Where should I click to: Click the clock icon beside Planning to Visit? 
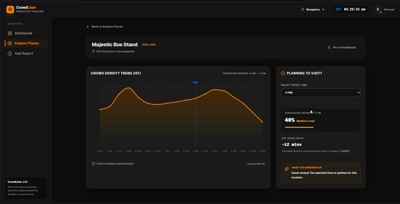[283, 73]
